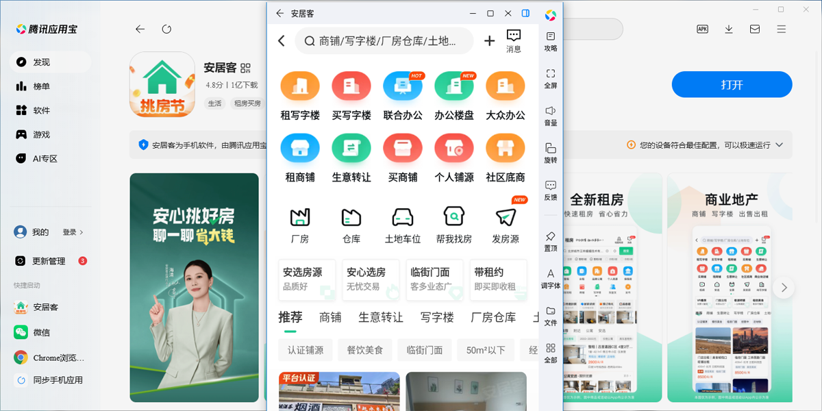Toggle 全屏 fullscreen in emulator sidebar

point(551,79)
